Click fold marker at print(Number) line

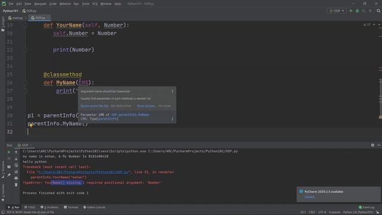[x=26, y=50]
